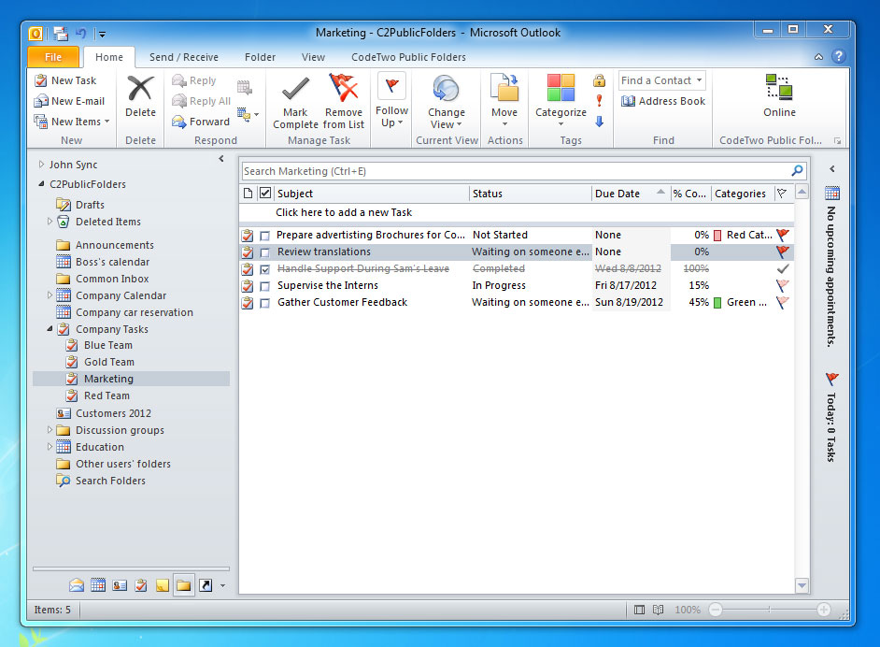The height and width of the screenshot is (647, 880).
Task: Click Forward in the Respond group
Action: click(x=201, y=122)
